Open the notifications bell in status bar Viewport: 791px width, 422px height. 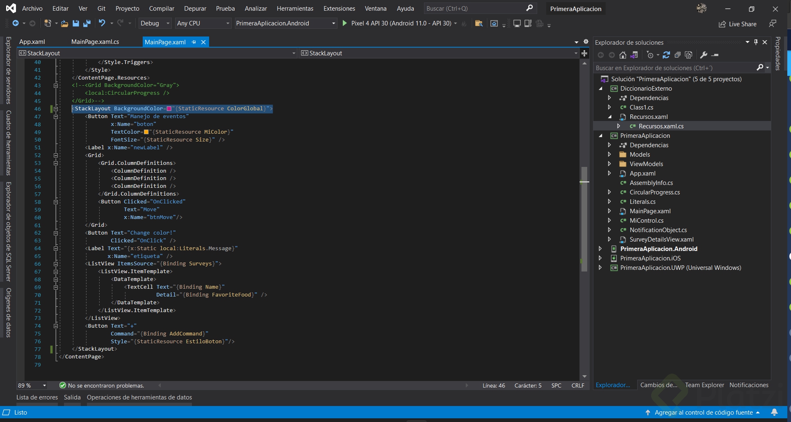point(774,412)
